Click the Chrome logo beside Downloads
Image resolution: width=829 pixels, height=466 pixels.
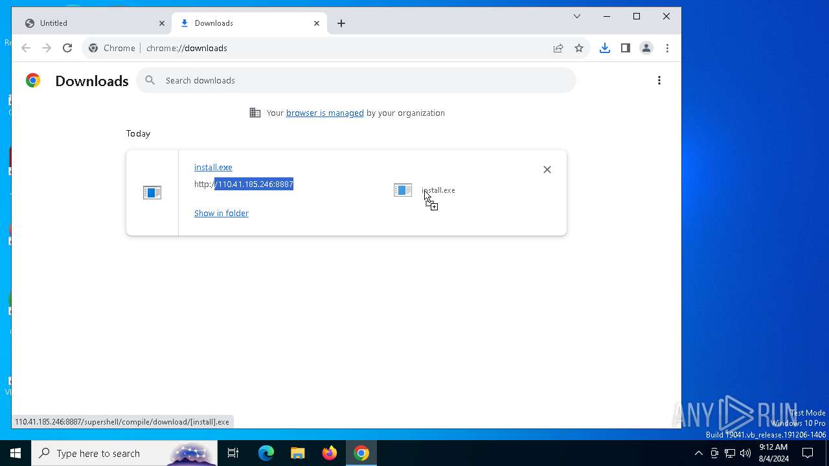(33, 80)
